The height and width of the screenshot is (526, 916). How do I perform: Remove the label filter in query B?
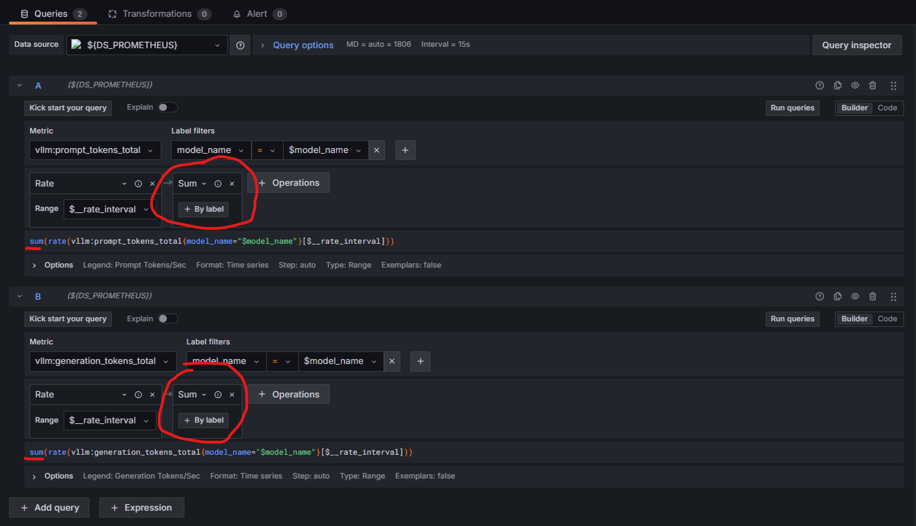point(391,361)
